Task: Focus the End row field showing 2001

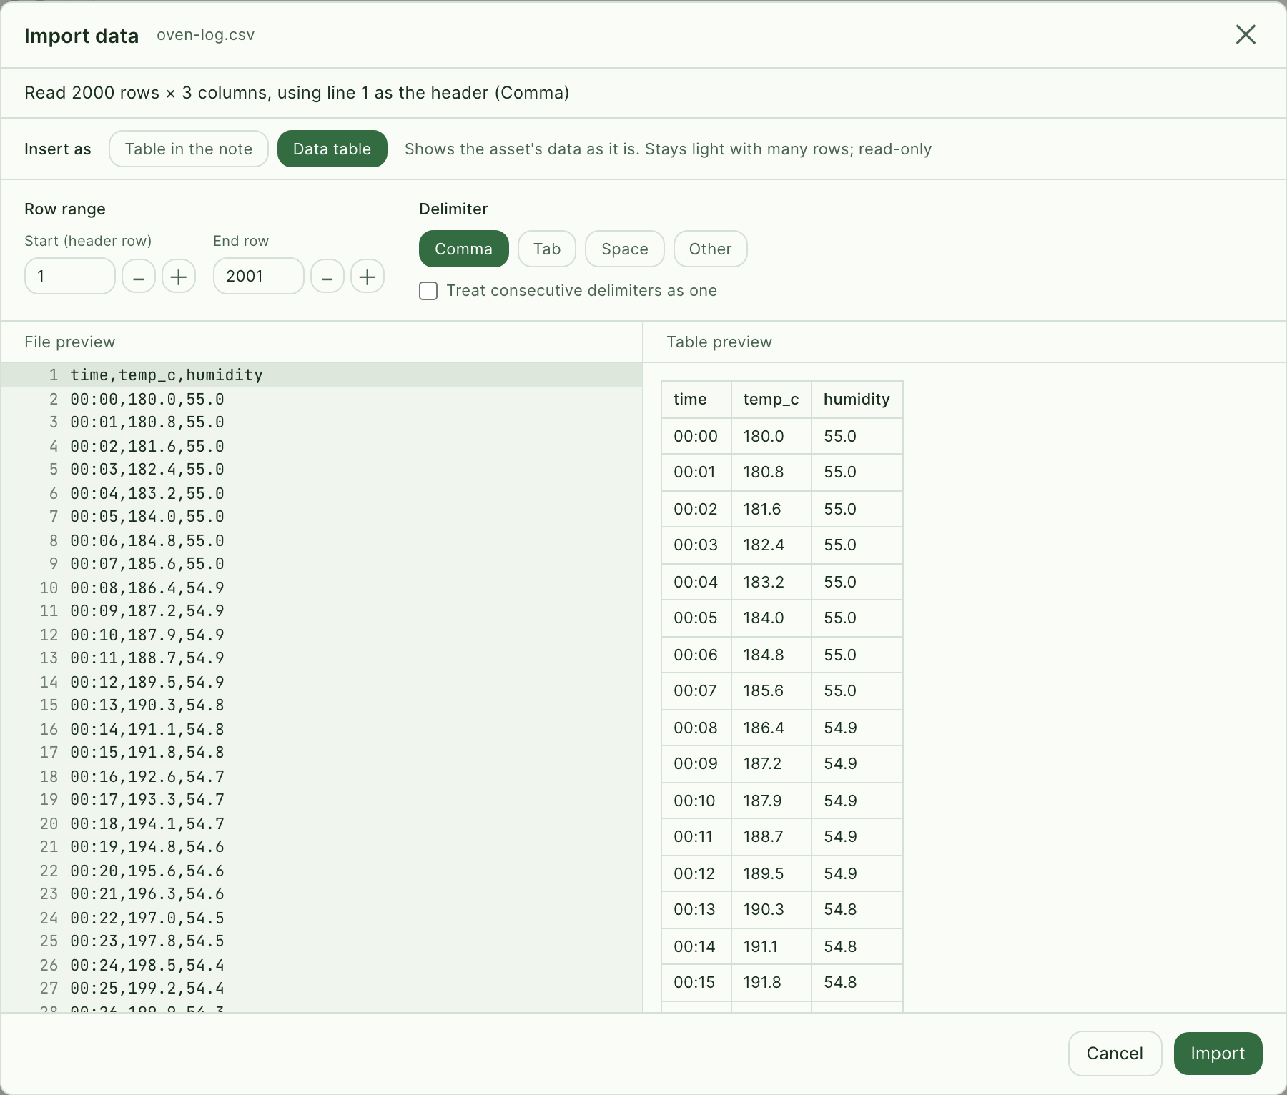Action: (x=259, y=276)
